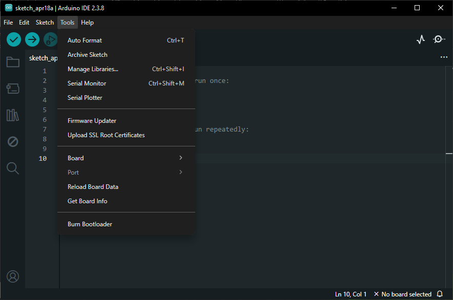Click the Upload arrow button
Viewport: 453px width, 300px height.
32,39
